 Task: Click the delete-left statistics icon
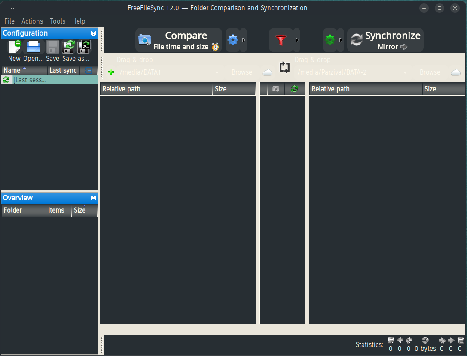pos(391,340)
